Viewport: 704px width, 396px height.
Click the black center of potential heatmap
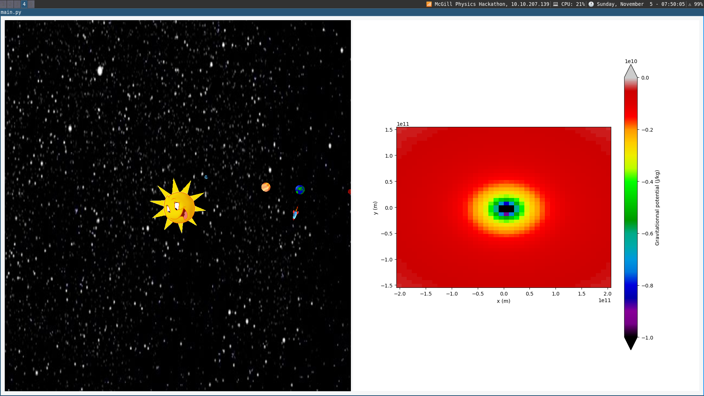(x=506, y=209)
